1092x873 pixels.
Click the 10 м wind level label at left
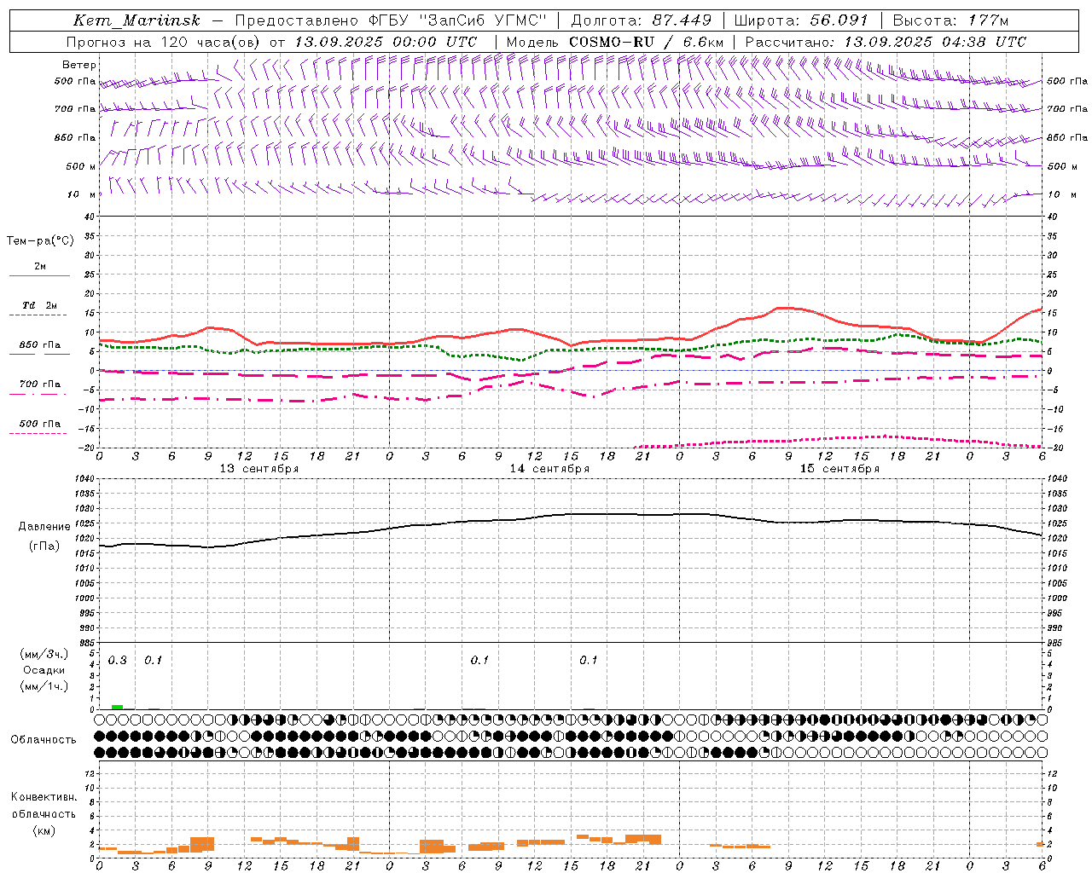coord(82,194)
